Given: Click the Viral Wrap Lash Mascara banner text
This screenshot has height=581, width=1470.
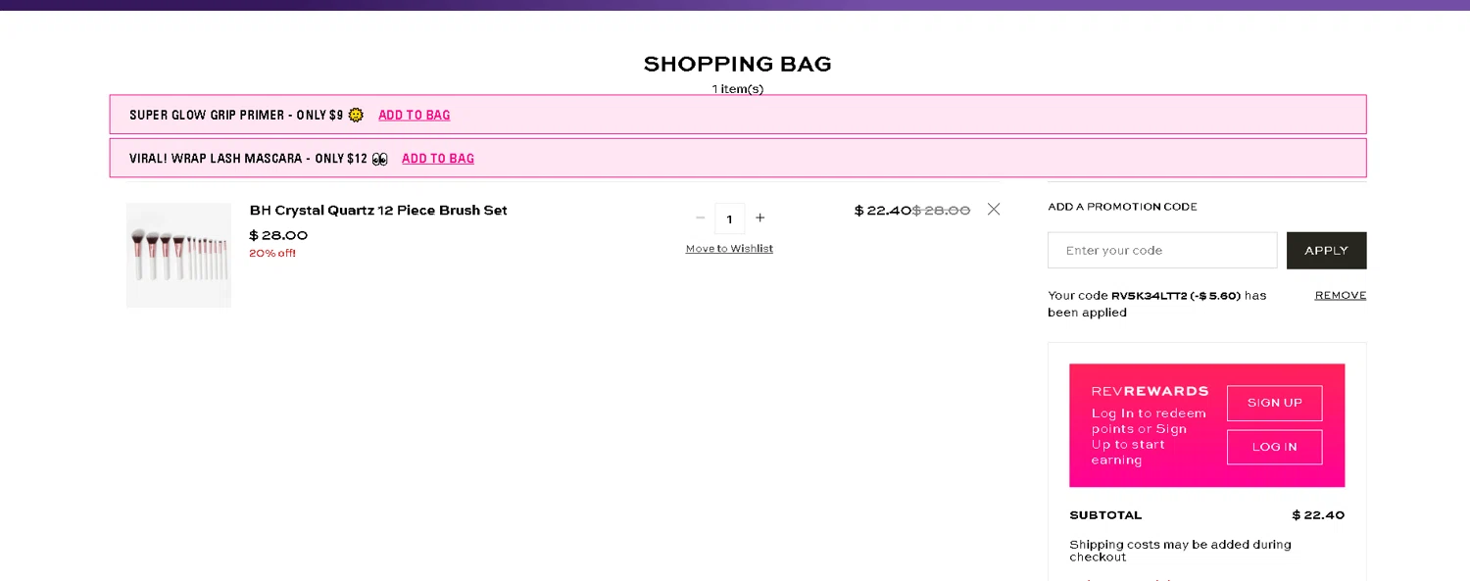Looking at the screenshot, I should pyautogui.click(x=248, y=159).
